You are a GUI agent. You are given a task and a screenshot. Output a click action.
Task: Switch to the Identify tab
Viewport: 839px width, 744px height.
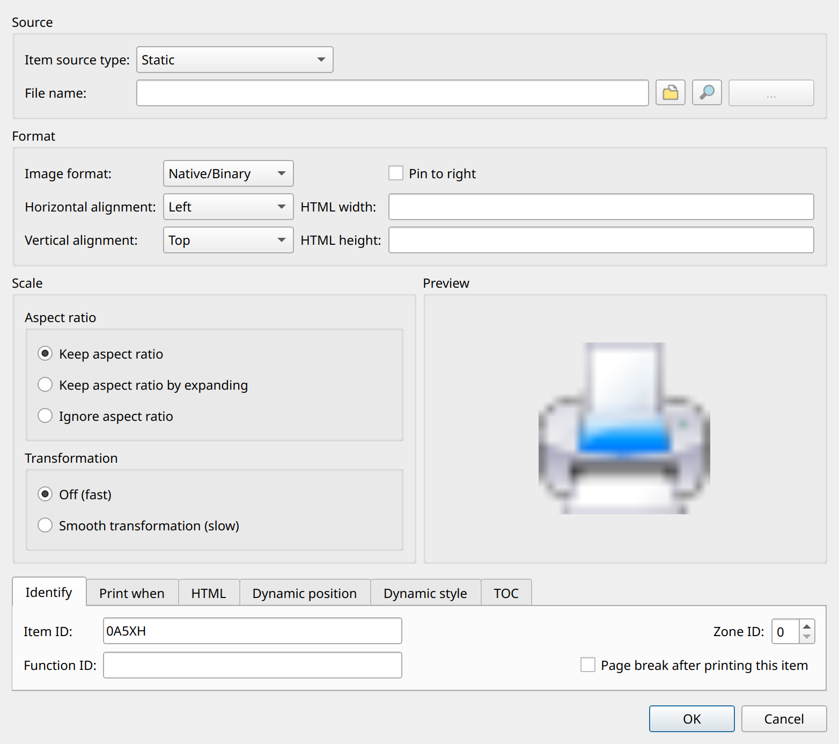pyautogui.click(x=49, y=592)
